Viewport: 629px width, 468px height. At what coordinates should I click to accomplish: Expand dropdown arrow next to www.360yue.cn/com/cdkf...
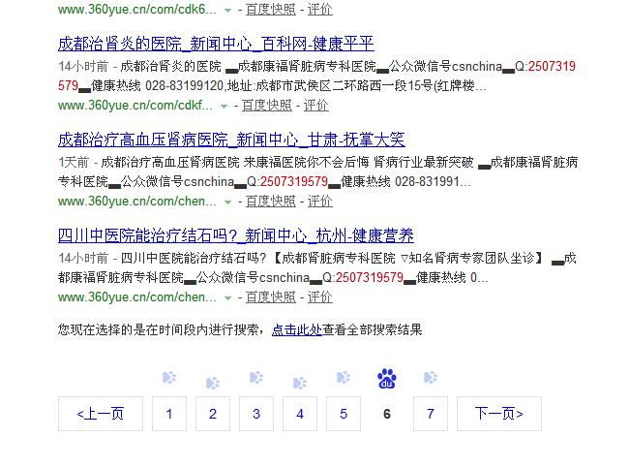[224, 107]
